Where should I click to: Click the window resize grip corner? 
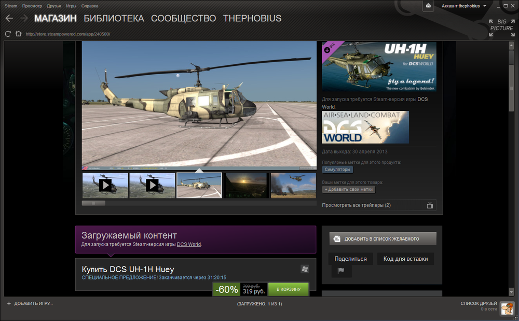(516, 318)
